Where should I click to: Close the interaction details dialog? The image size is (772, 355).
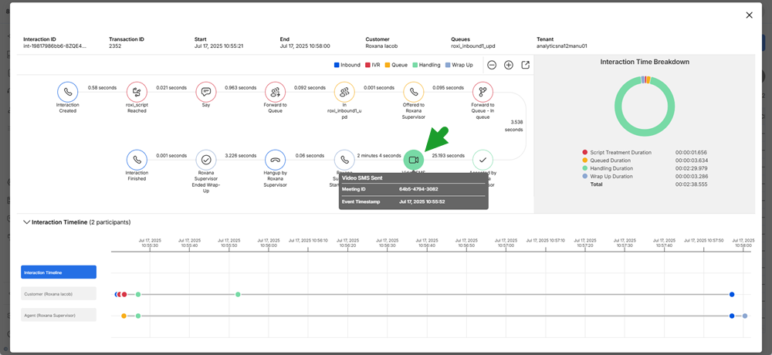coord(750,15)
